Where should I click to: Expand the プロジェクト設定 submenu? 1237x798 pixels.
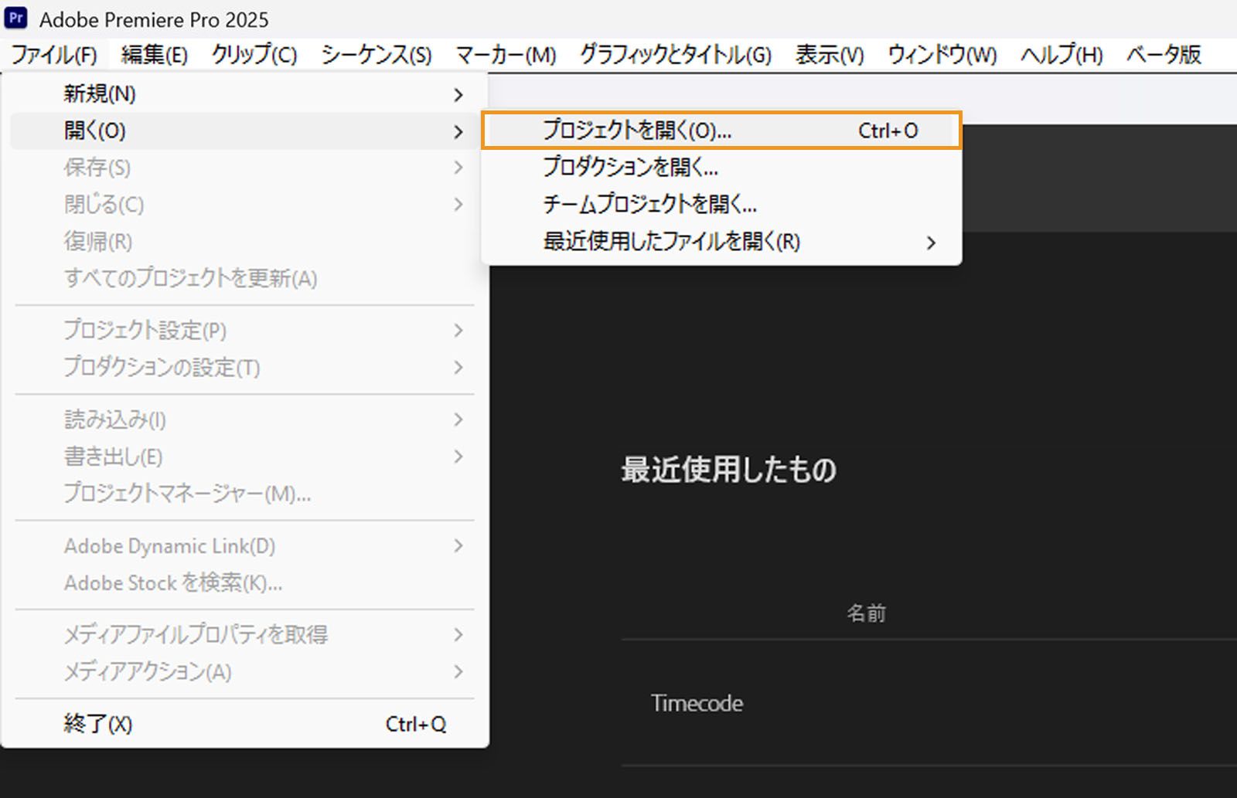pos(458,331)
